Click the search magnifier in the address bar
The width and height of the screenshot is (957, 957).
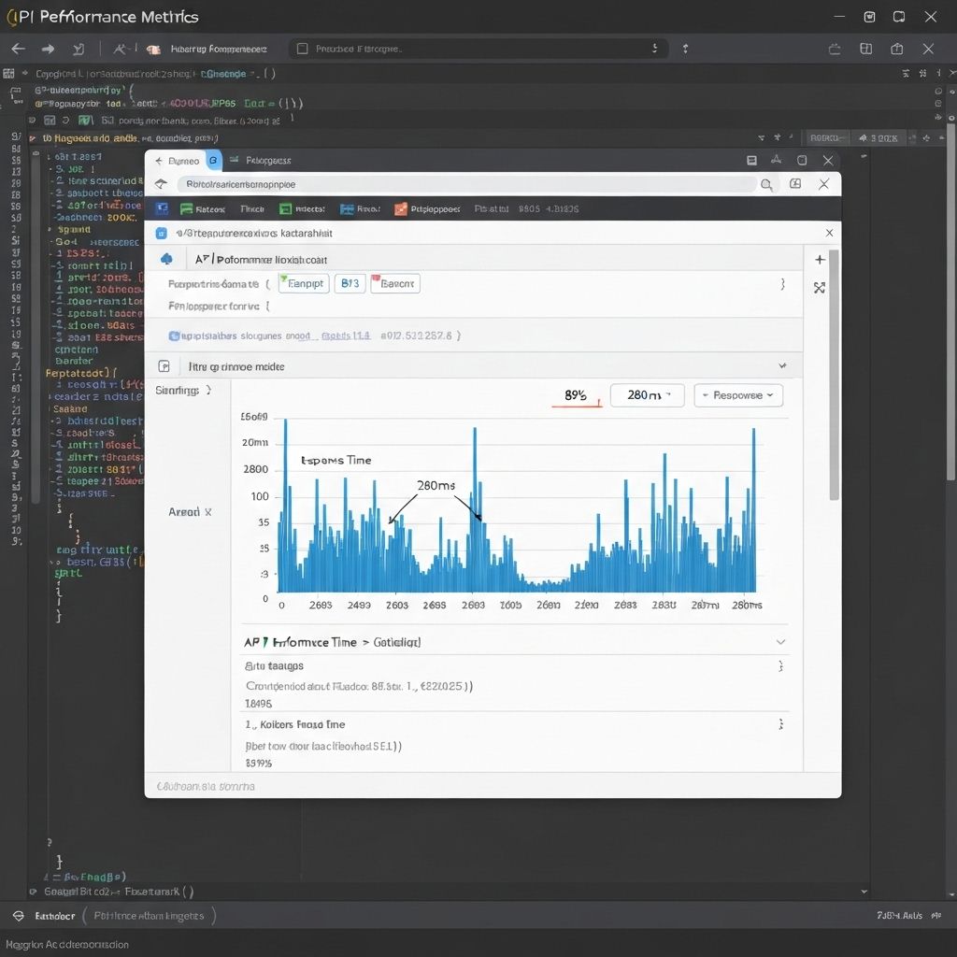click(766, 184)
